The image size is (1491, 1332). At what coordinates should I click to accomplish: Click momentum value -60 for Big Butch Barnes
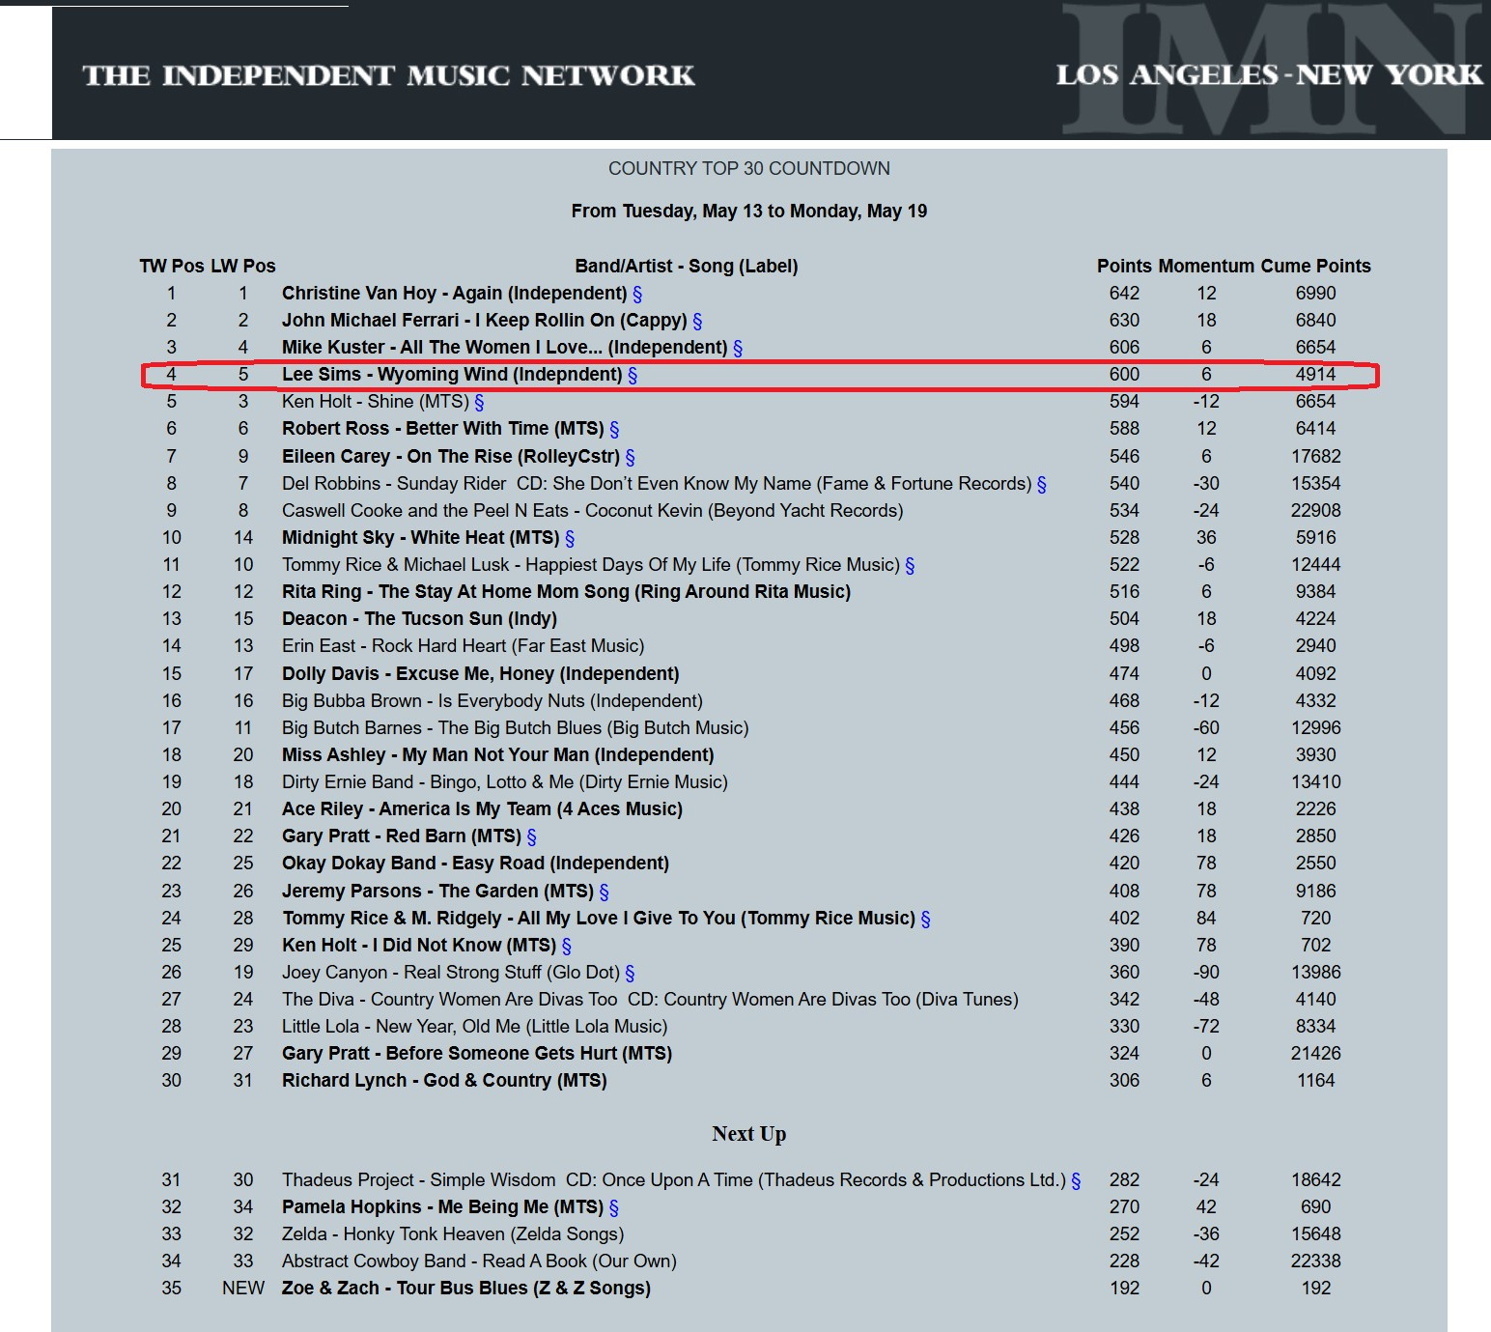[x=1206, y=728]
